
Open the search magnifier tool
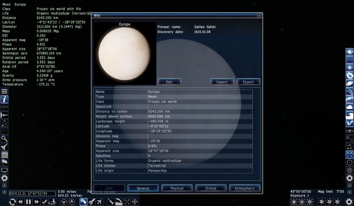pyautogui.click(x=4, y=139)
